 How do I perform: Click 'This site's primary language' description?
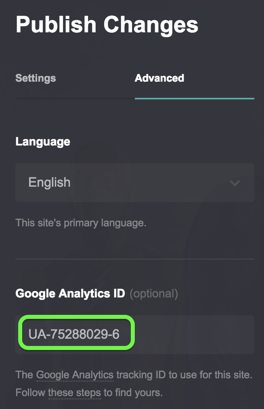81,223
